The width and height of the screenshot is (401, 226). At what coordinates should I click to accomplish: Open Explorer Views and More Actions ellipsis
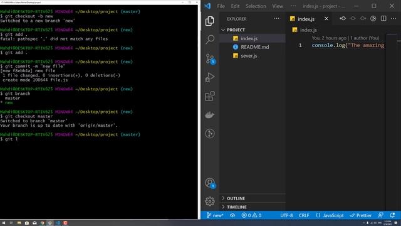pos(276,18)
